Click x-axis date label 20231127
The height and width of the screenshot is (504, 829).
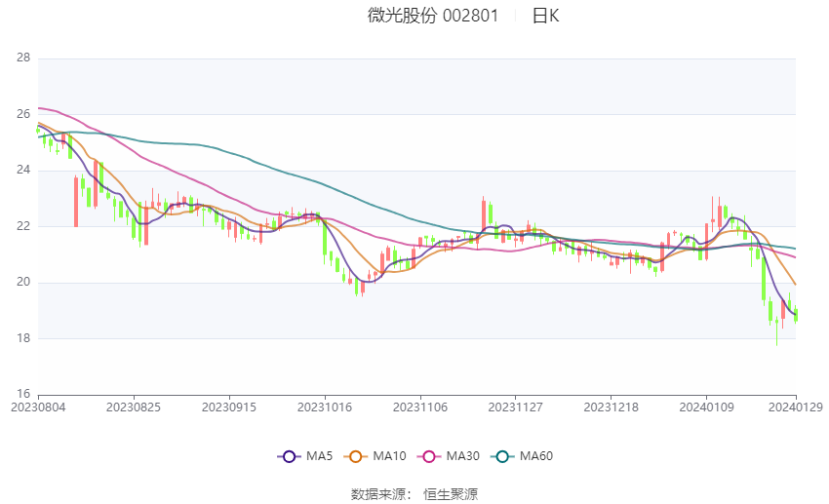click(x=516, y=407)
